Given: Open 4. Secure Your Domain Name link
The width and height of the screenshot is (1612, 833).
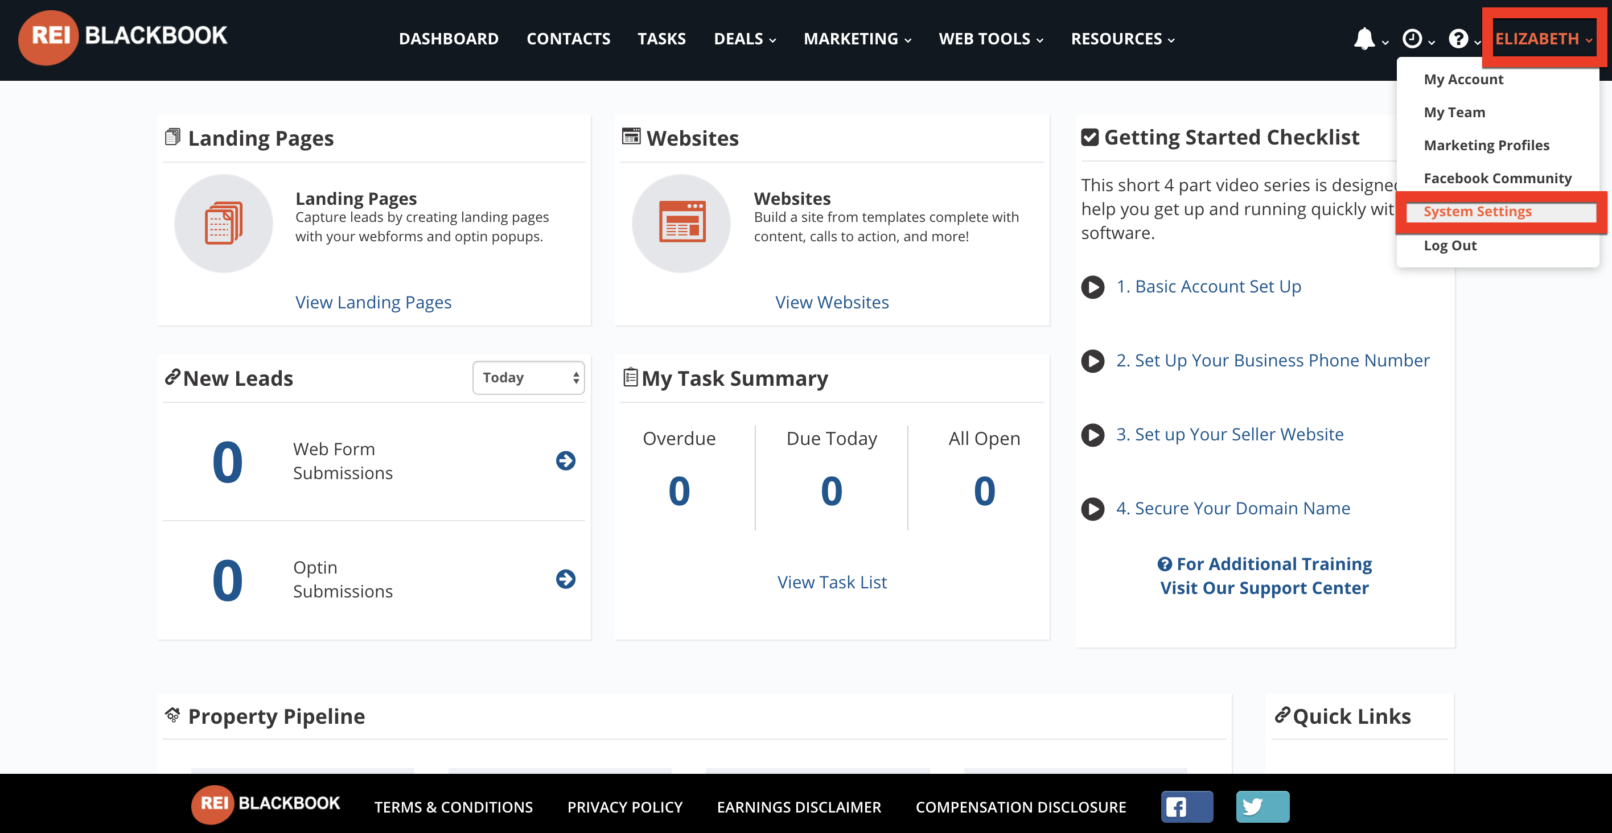Looking at the screenshot, I should (x=1233, y=509).
